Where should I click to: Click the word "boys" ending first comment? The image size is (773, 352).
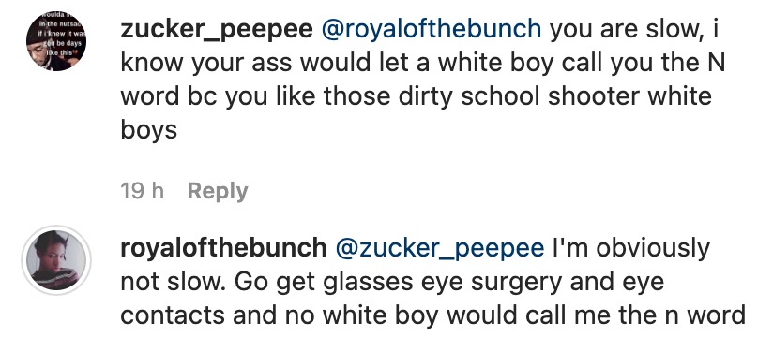point(149,130)
